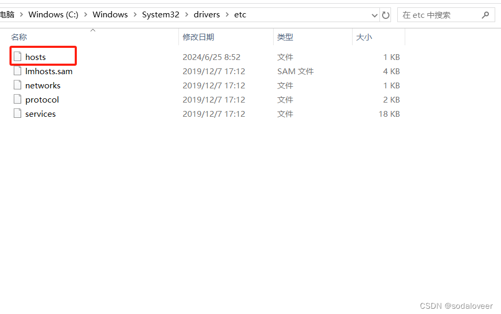
Task: Go to drivers folder in breadcrumb
Action: tap(207, 15)
